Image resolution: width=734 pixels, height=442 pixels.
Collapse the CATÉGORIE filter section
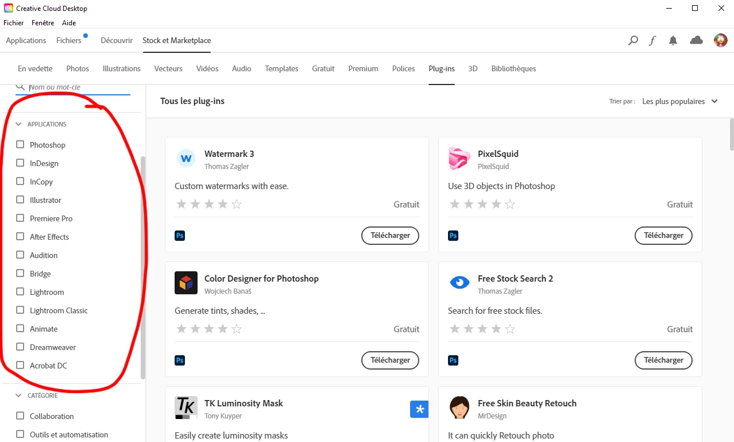click(18, 395)
